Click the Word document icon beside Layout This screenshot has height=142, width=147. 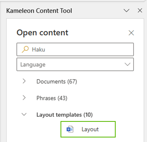[70, 129]
